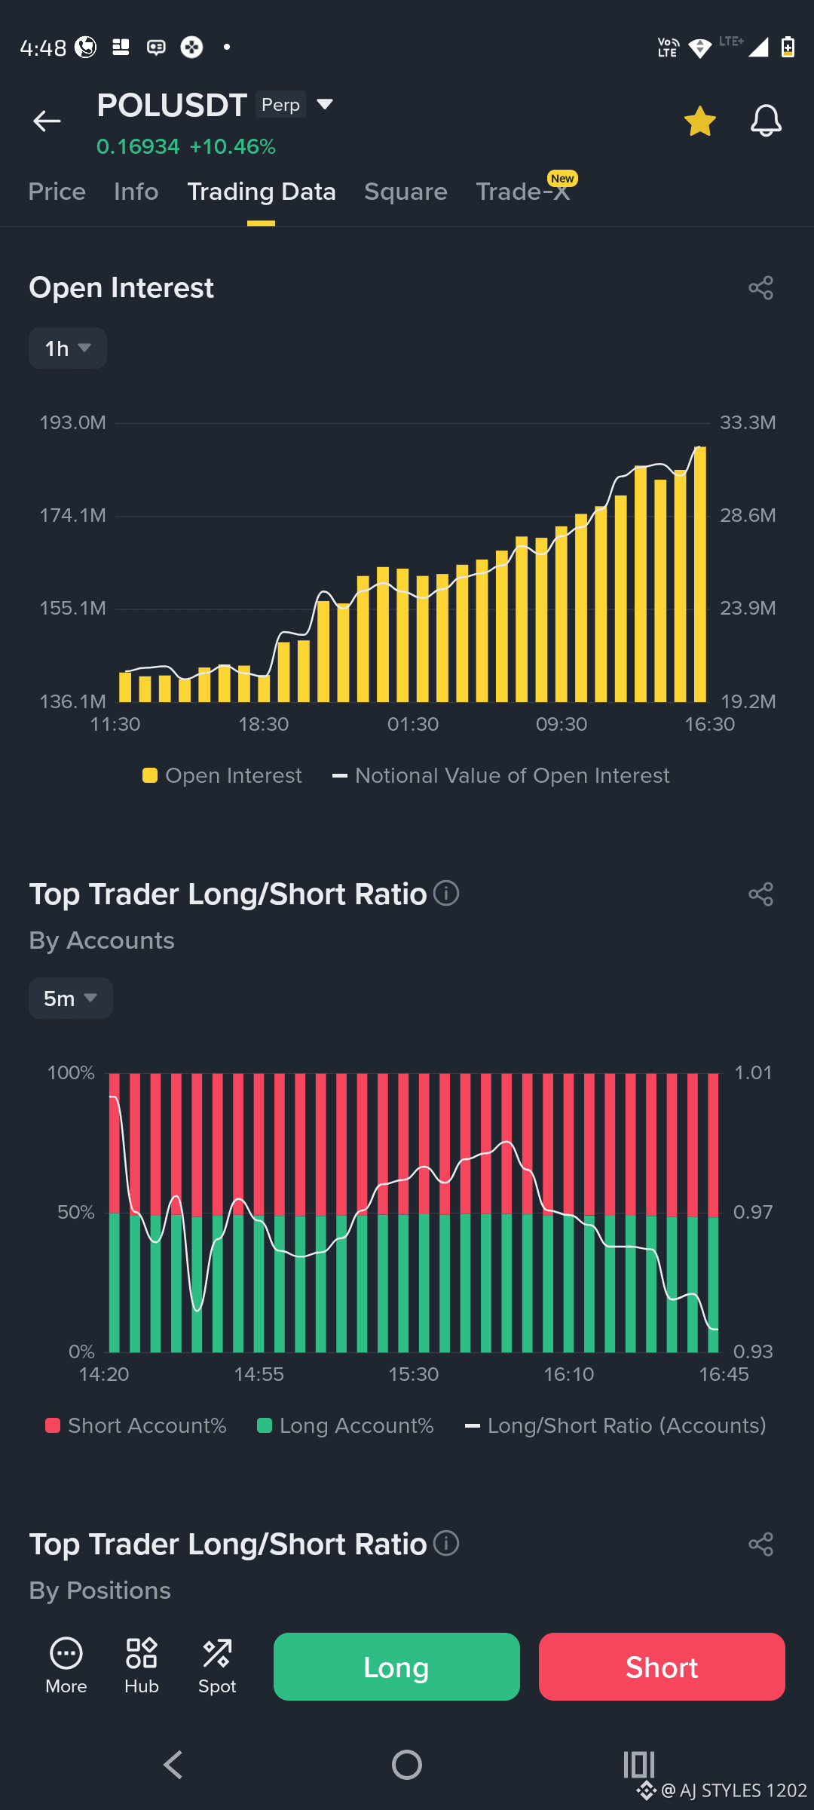Open price alert bell icon
Viewport: 814px width, 1810px height.
(766, 121)
